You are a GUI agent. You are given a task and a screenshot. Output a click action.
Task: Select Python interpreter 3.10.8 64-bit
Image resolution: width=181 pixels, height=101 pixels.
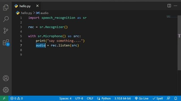(122, 98)
